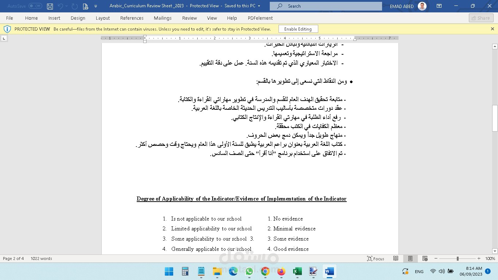The width and height of the screenshot is (498, 280).
Task: Expand the document title save location dropdown
Action: point(259,6)
